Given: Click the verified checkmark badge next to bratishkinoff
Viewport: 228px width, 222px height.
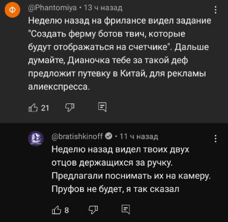Looking at the screenshot, I should pyautogui.click(x=108, y=137).
